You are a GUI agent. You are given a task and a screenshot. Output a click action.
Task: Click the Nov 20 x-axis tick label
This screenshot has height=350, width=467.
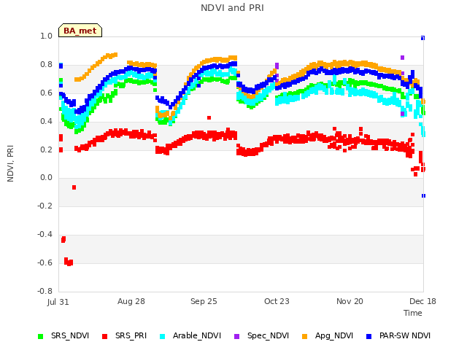tap(350, 301)
